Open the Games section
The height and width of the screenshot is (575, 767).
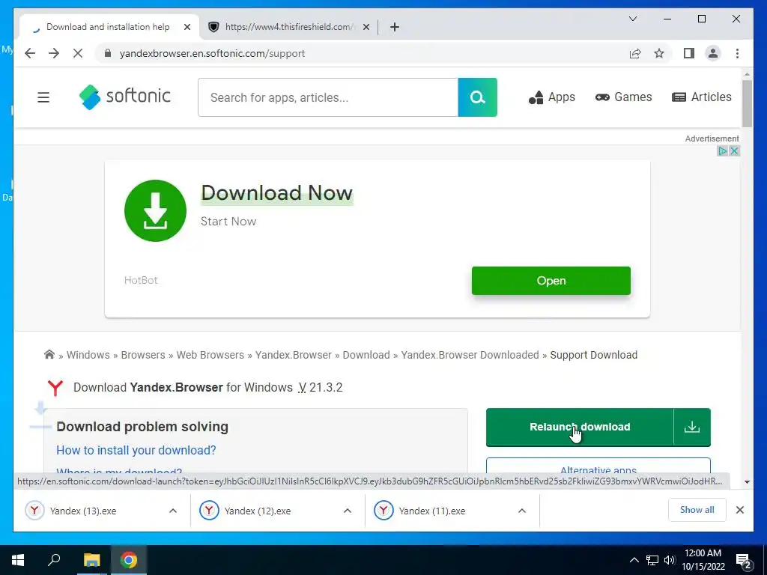click(x=624, y=97)
